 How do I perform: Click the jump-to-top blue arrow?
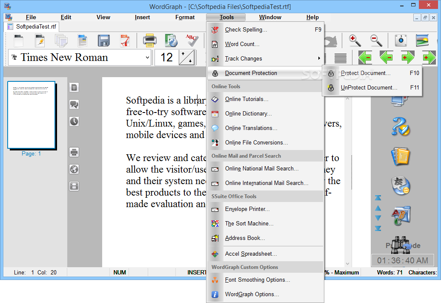pyautogui.click(x=378, y=198)
